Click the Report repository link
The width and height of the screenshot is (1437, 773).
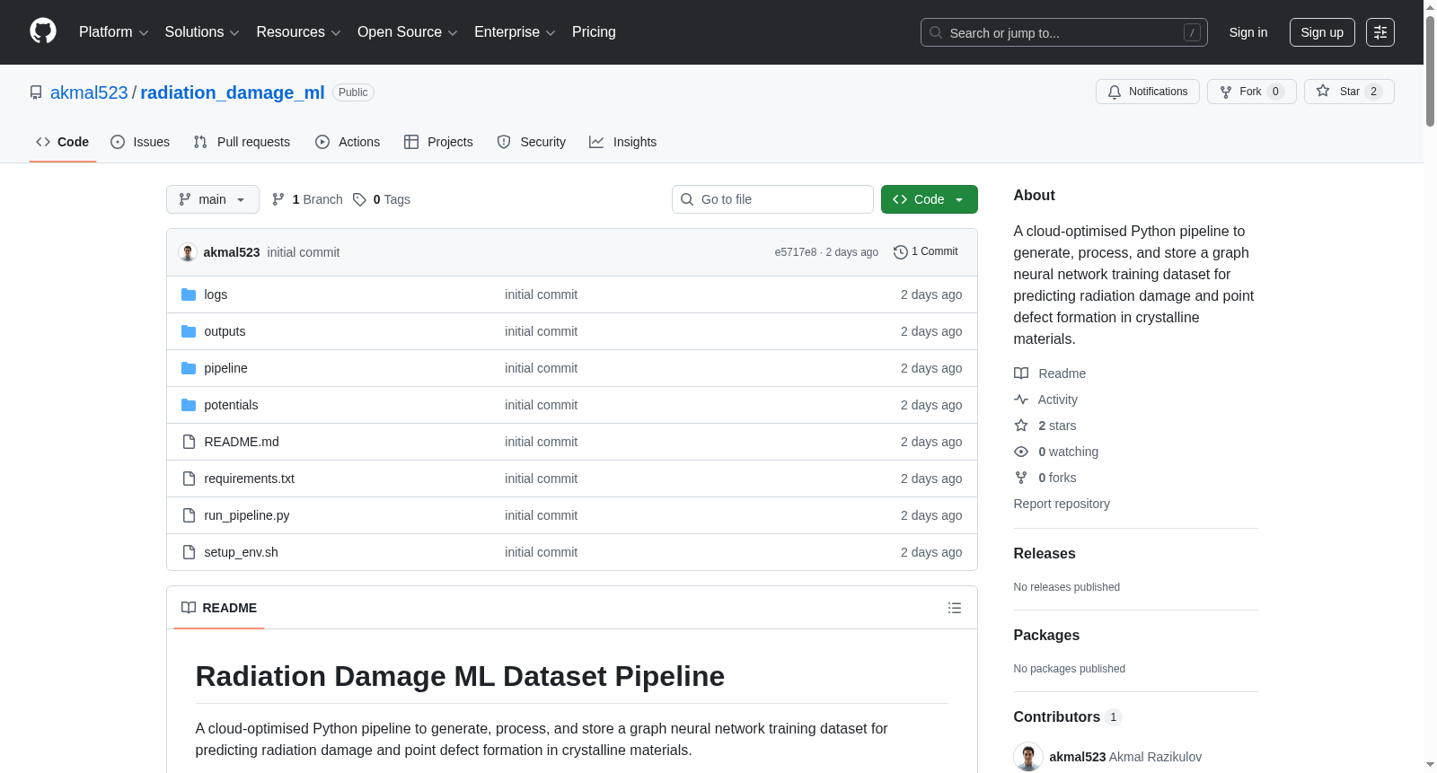coord(1062,504)
